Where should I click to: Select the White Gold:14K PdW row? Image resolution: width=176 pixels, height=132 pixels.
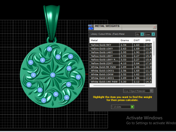coord(121,81)
